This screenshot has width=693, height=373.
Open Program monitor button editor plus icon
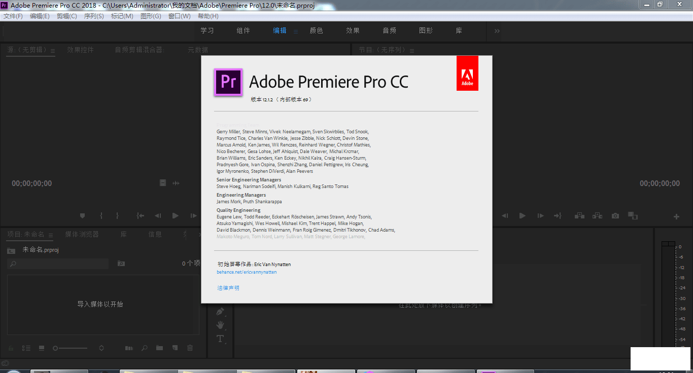(676, 216)
